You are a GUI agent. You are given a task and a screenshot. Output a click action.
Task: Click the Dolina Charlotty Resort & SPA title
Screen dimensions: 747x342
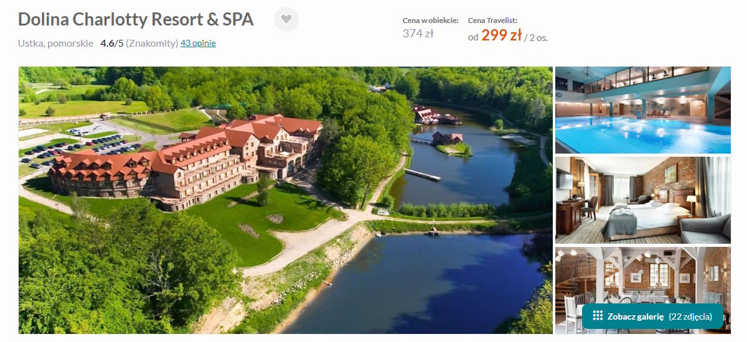136,19
